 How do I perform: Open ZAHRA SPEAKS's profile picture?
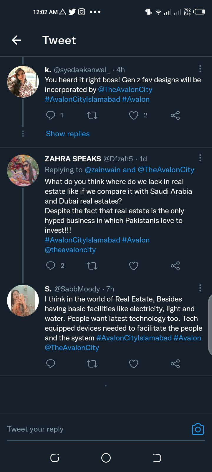click(23, 171)
